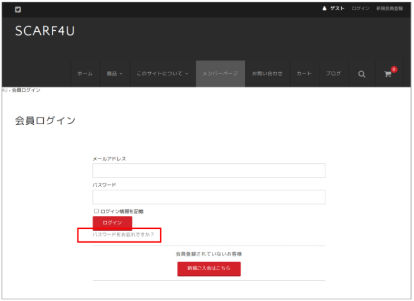Toggle ログイン情報を記憶 checkbox
Viewport: 414px width, 301px height.
click(96, 211)
